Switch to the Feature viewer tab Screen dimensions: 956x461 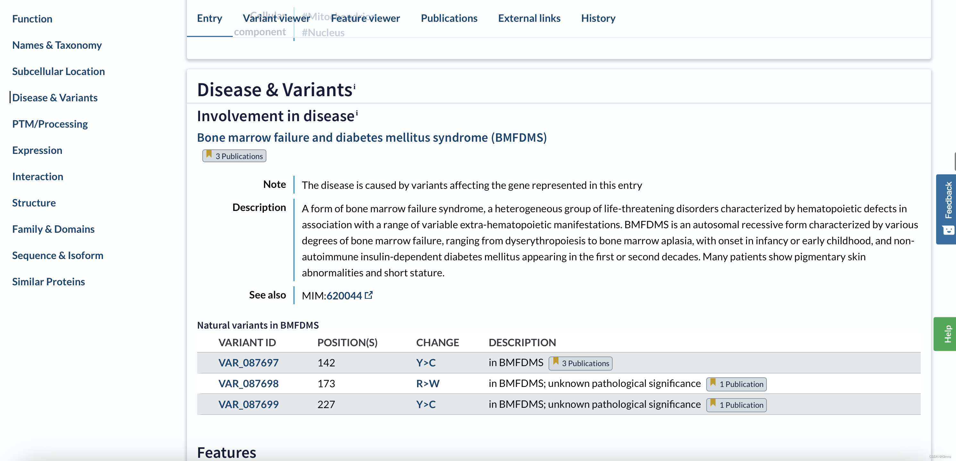point(365,18)
